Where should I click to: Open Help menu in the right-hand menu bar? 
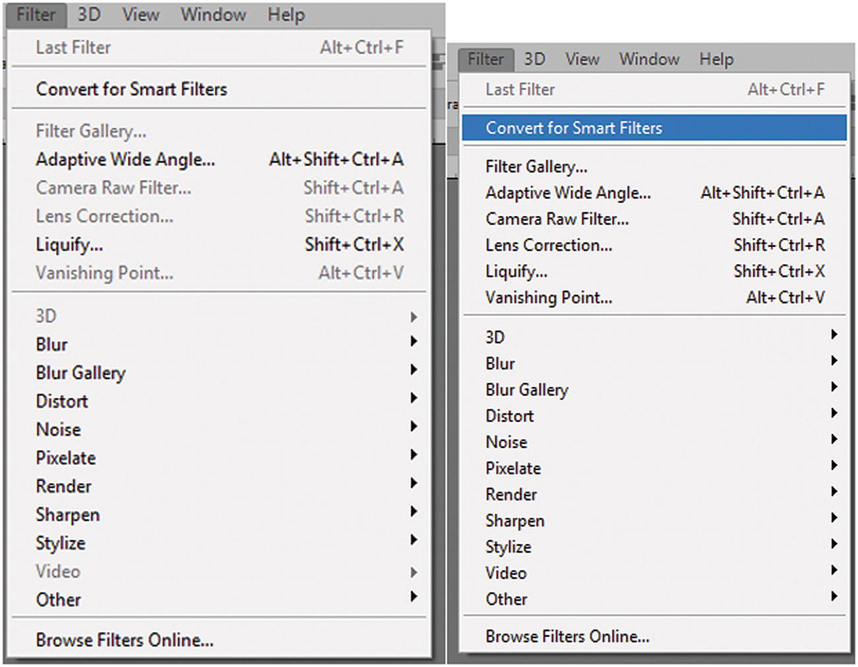pyautogui.click(x=716, y=59)
